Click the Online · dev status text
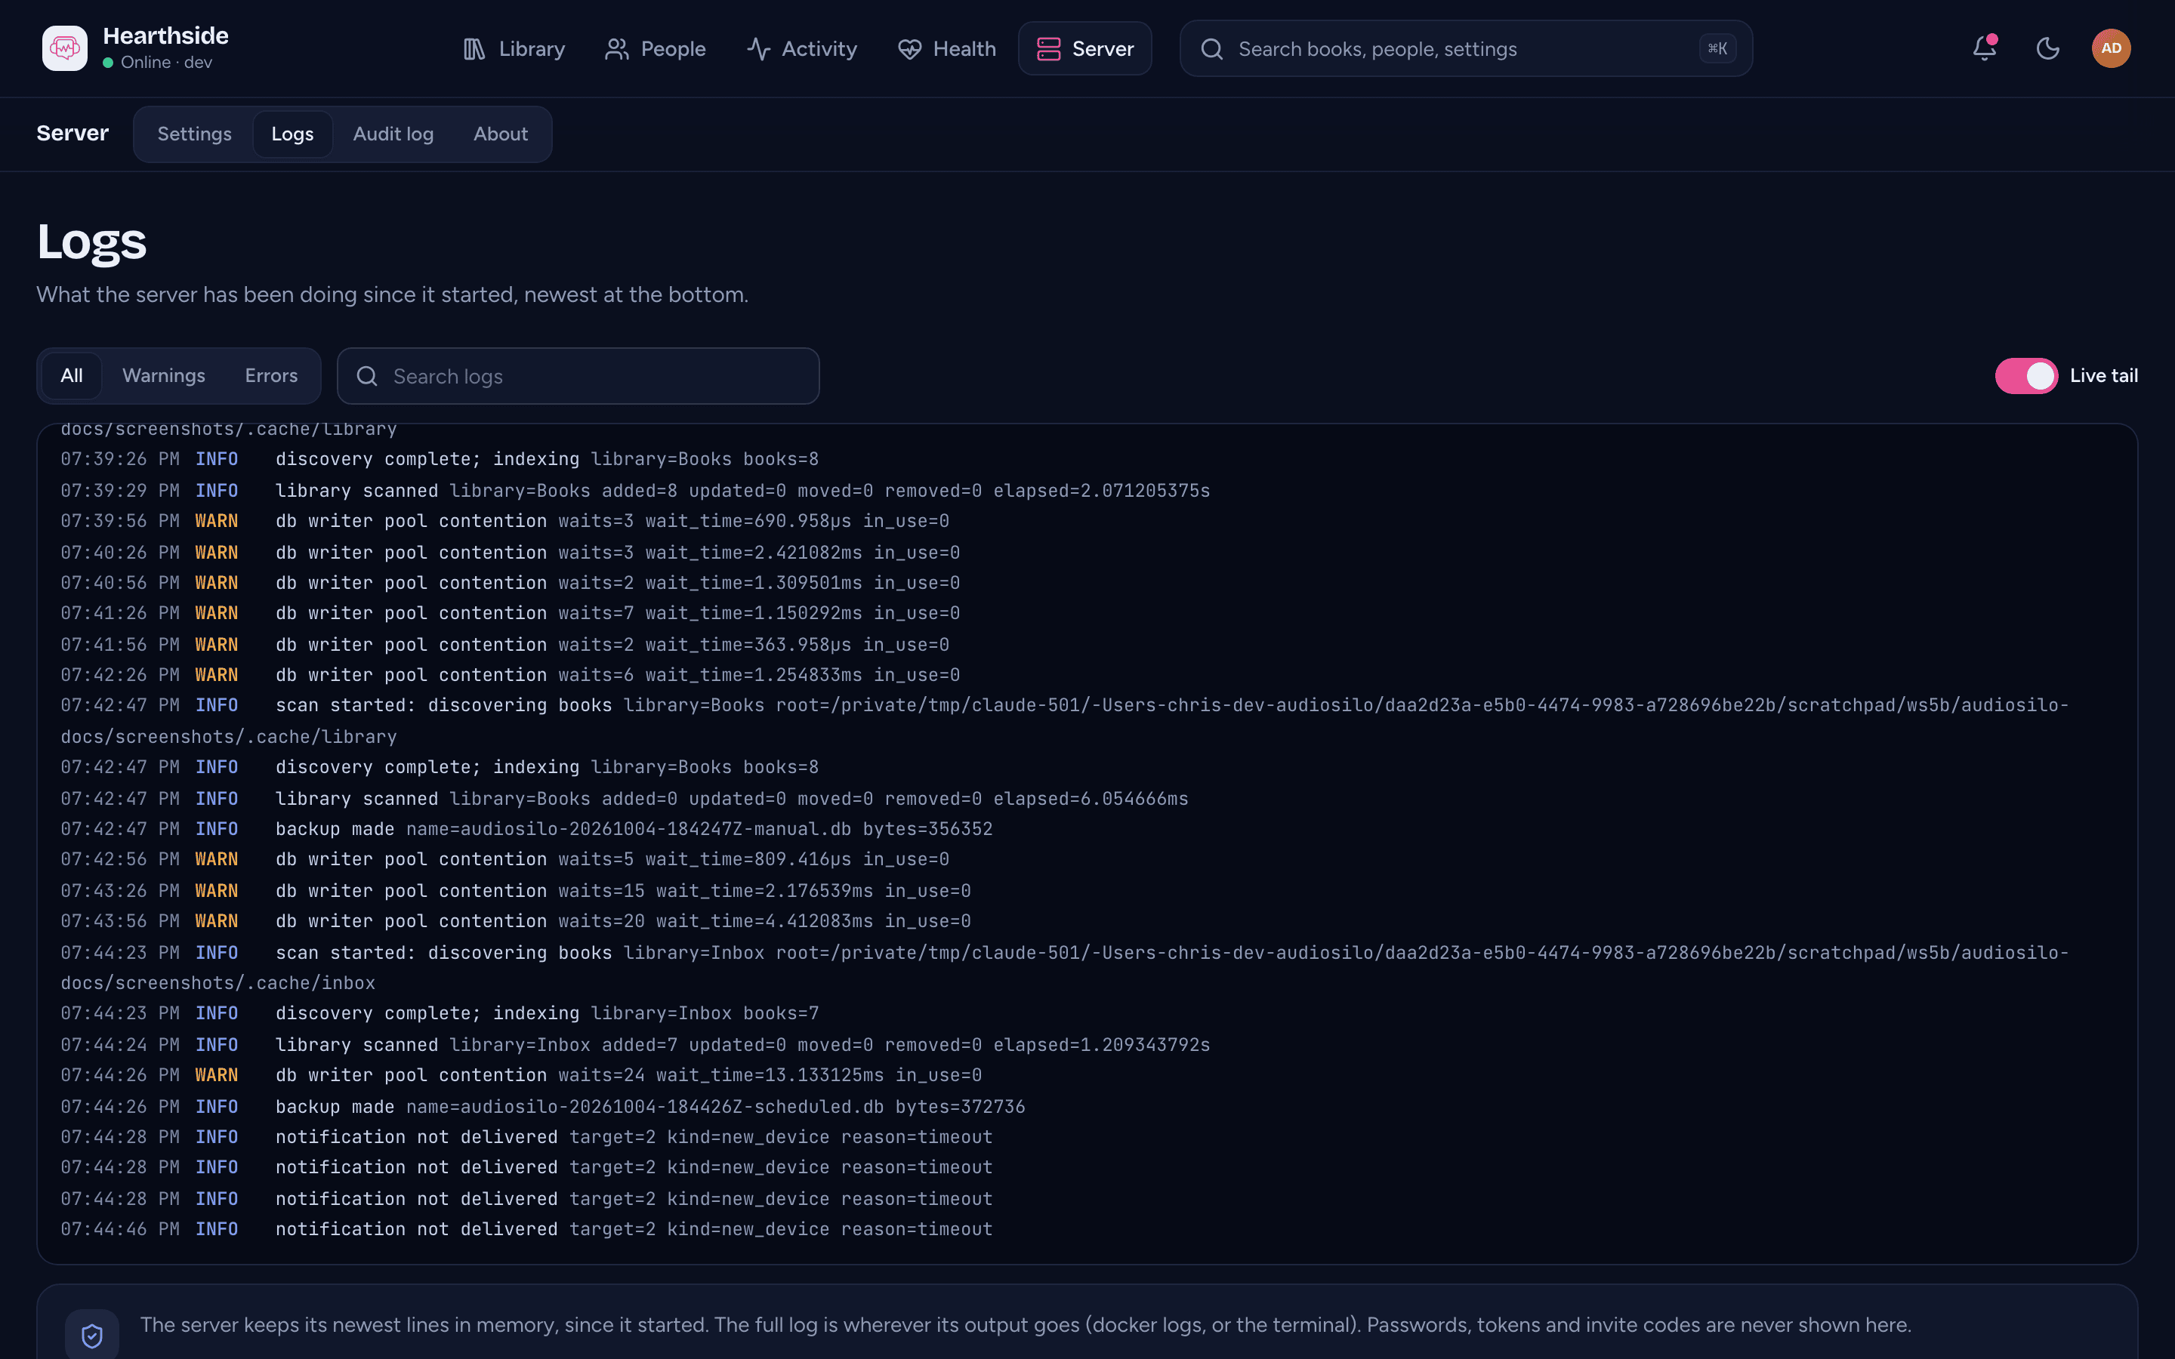2175x1359 pixels. coord(166,62)
